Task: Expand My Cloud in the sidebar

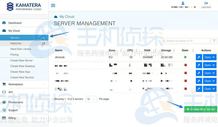Action: click(x=14, y=31)
